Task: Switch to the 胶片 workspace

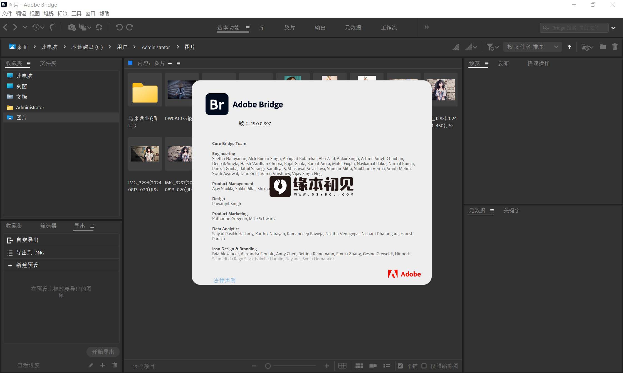Action: coord(290,28)
